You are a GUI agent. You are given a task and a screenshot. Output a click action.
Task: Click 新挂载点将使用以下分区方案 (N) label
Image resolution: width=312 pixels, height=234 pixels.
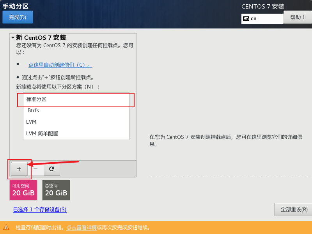(58, 87)
